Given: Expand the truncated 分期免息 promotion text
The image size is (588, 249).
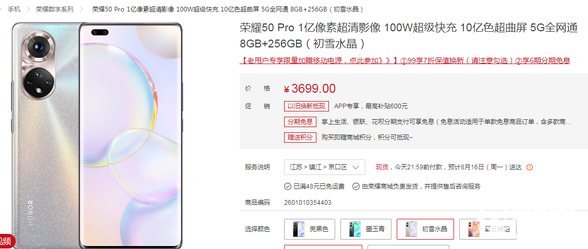Looking at the screenshot, I should coord(446,122).
